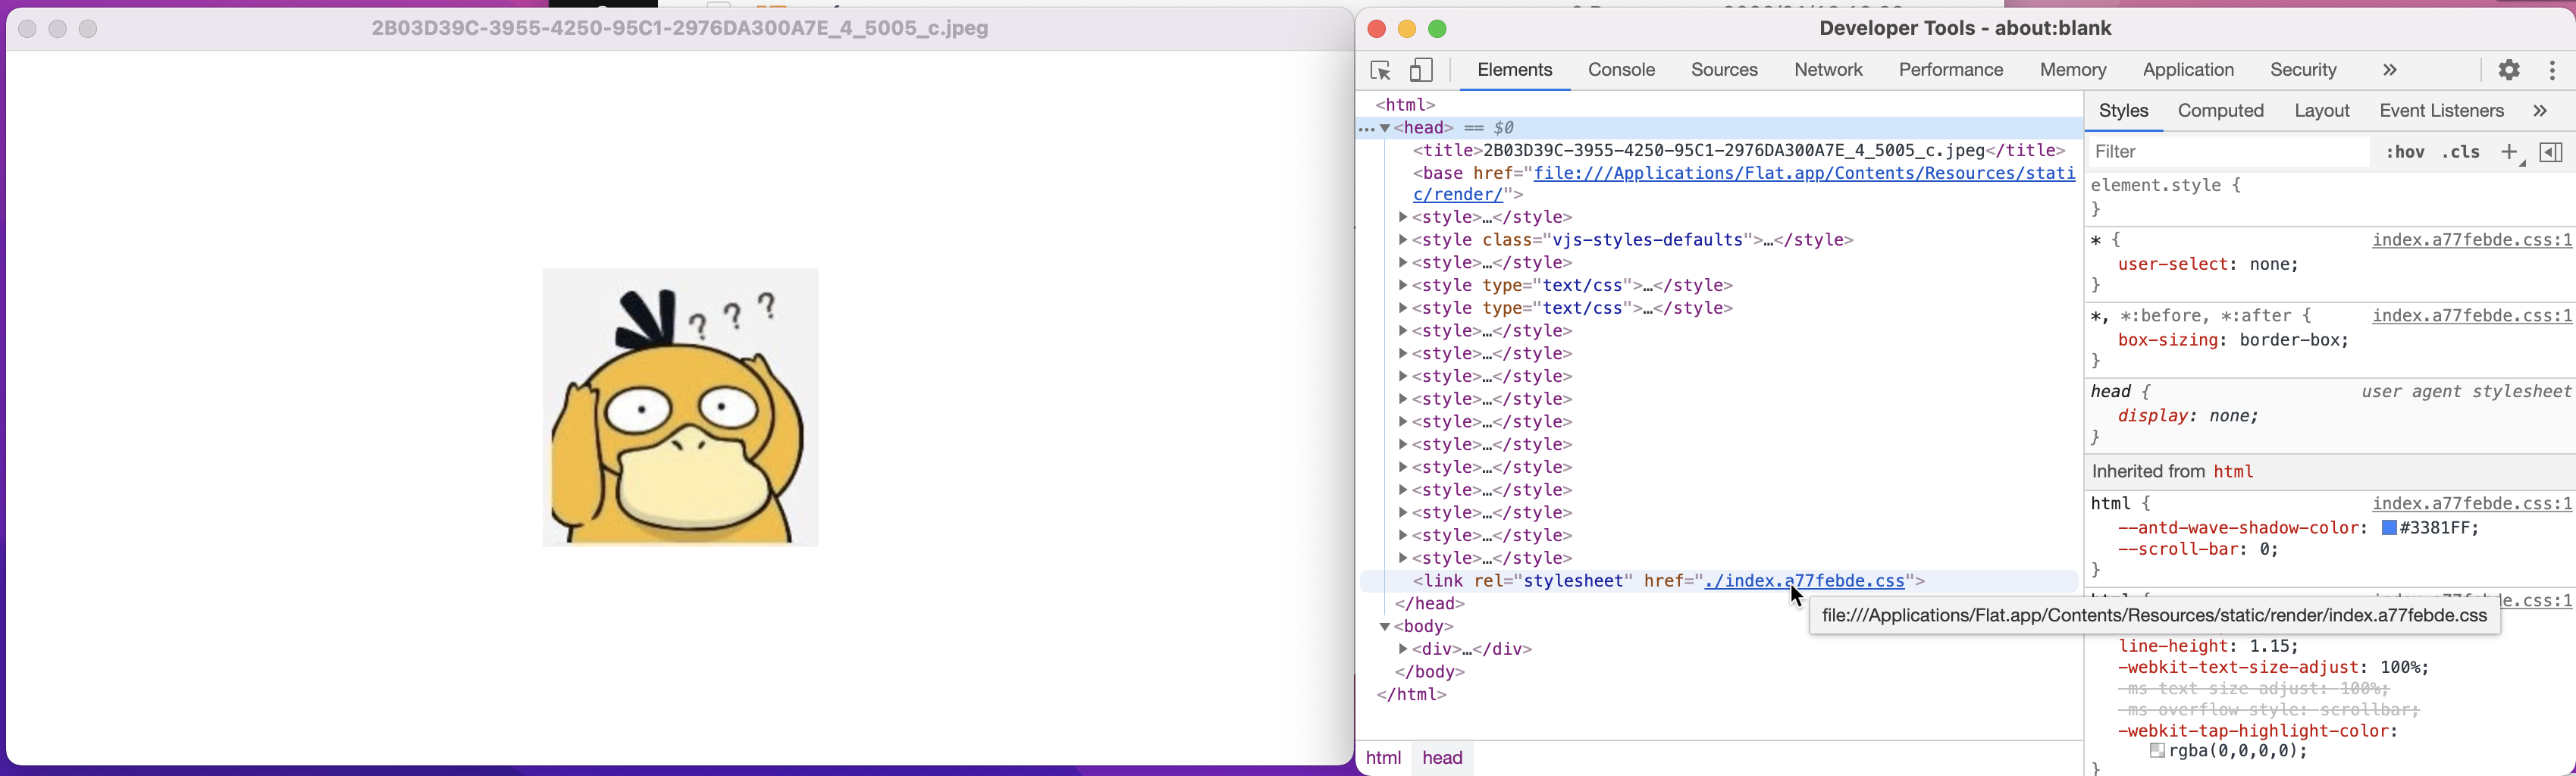This screenshot has width=2576, height=776.
Task: Focus the styles Filter input
Action: (x=2229, y=152)
